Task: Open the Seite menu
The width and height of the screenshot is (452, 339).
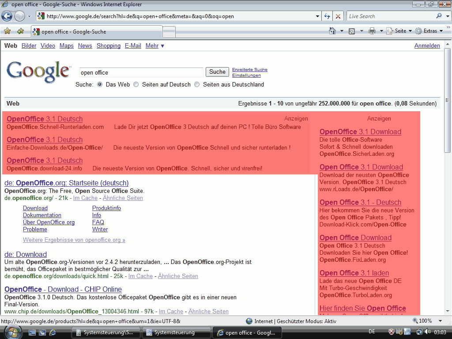Action: (399, 31)
